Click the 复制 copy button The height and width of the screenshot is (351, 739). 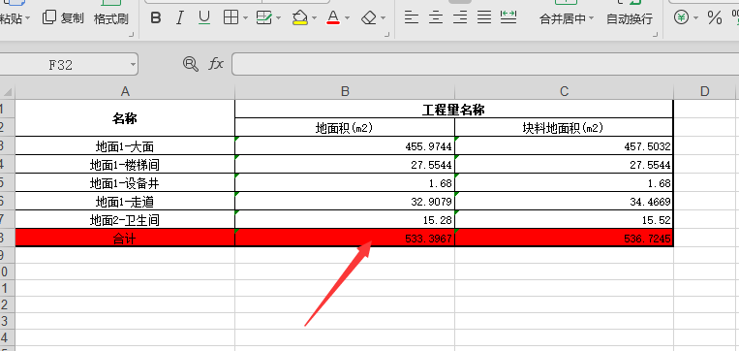click(x=63, y=18)
